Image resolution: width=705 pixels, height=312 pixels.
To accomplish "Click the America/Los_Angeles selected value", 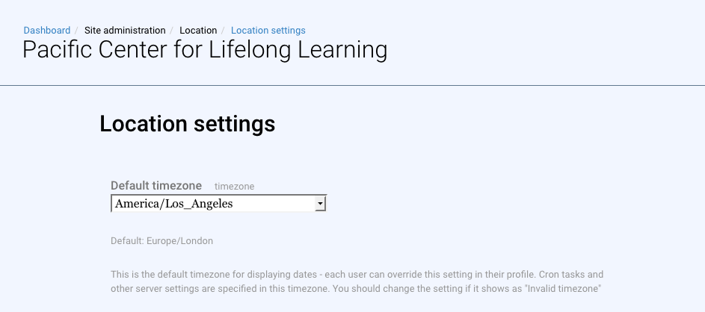I will tap(174, 203).
